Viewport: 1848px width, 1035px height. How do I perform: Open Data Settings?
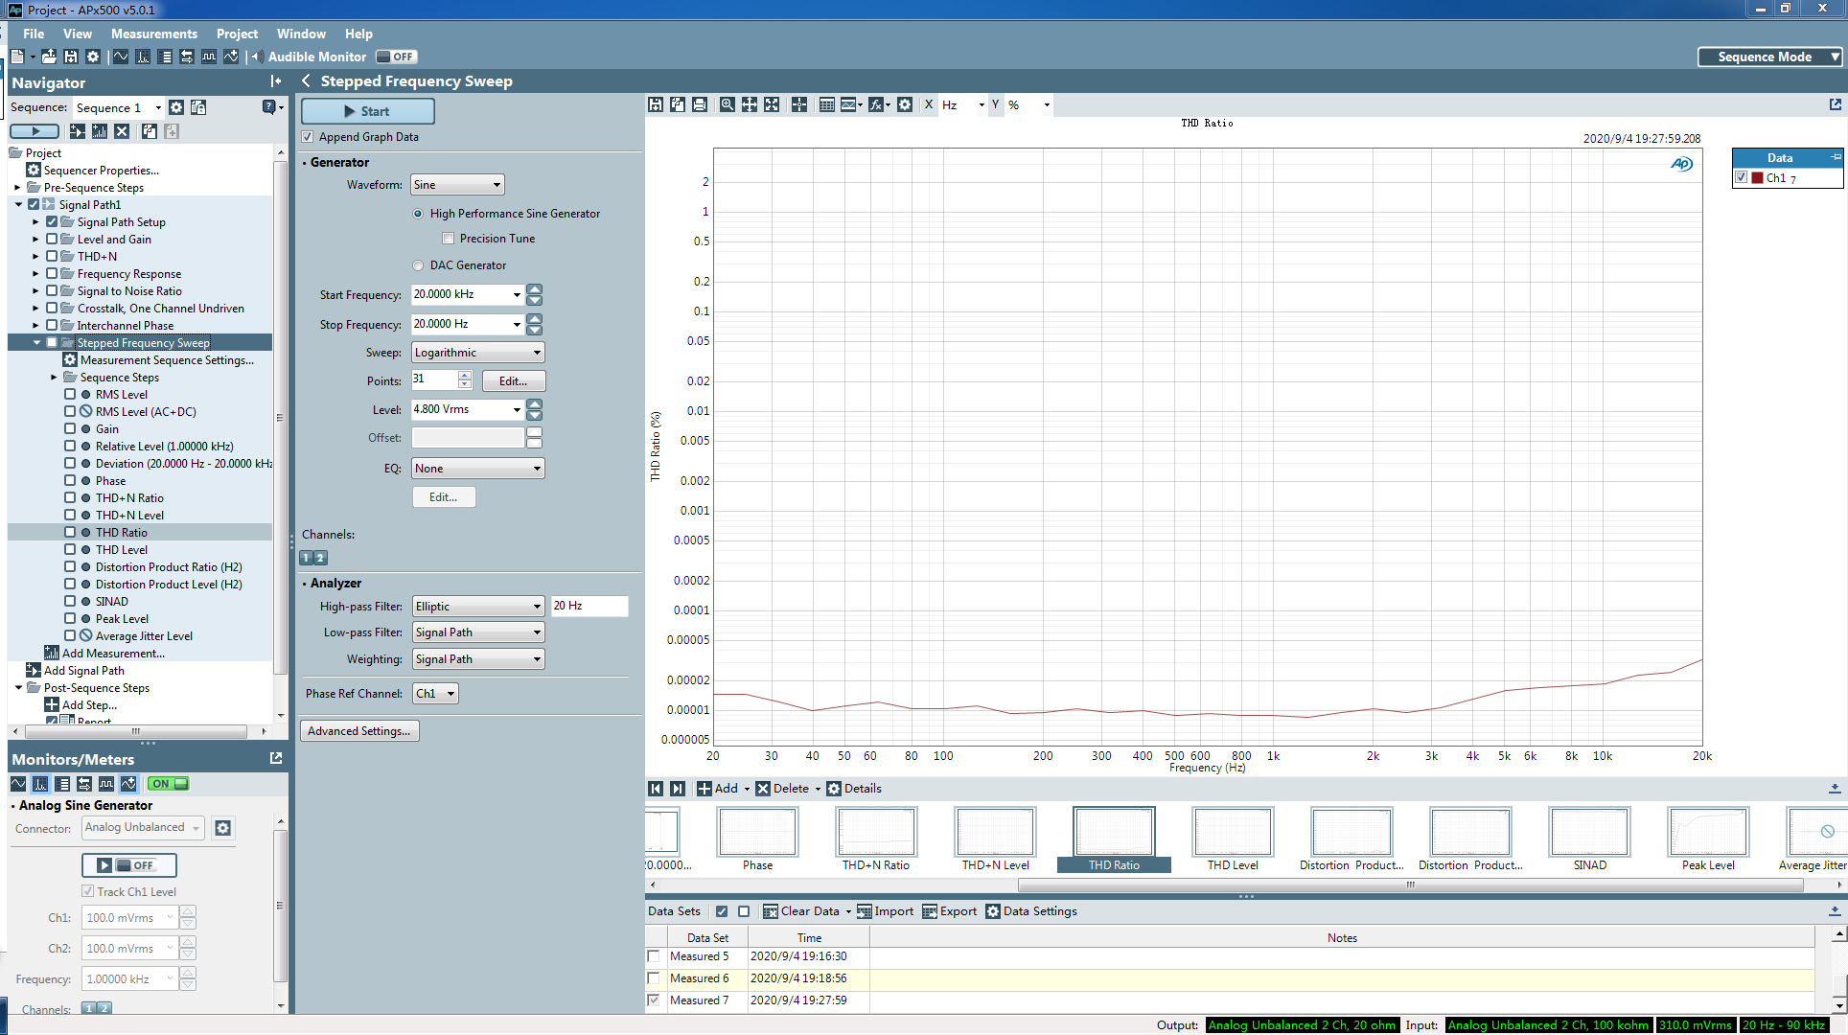pyautogui.click(x=1031, y=911)
